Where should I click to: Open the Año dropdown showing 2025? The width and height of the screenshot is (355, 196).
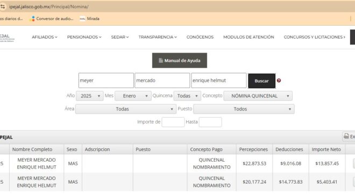pos(90,96)
